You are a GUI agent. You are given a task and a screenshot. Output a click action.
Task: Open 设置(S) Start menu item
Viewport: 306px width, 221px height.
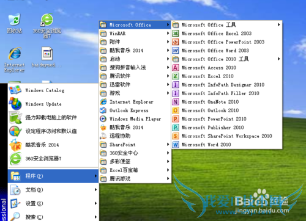[53, 203]
